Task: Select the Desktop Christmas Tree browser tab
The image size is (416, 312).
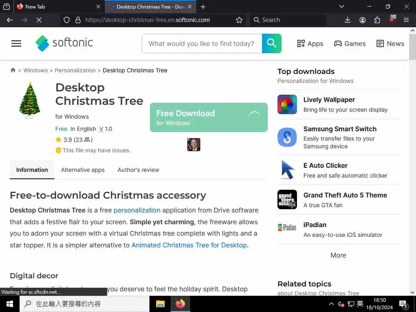Action: pyautogui.click(x=150, y=6)
